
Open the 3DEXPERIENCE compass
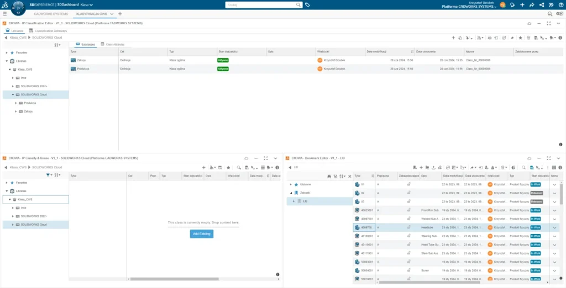click(18, 8)
